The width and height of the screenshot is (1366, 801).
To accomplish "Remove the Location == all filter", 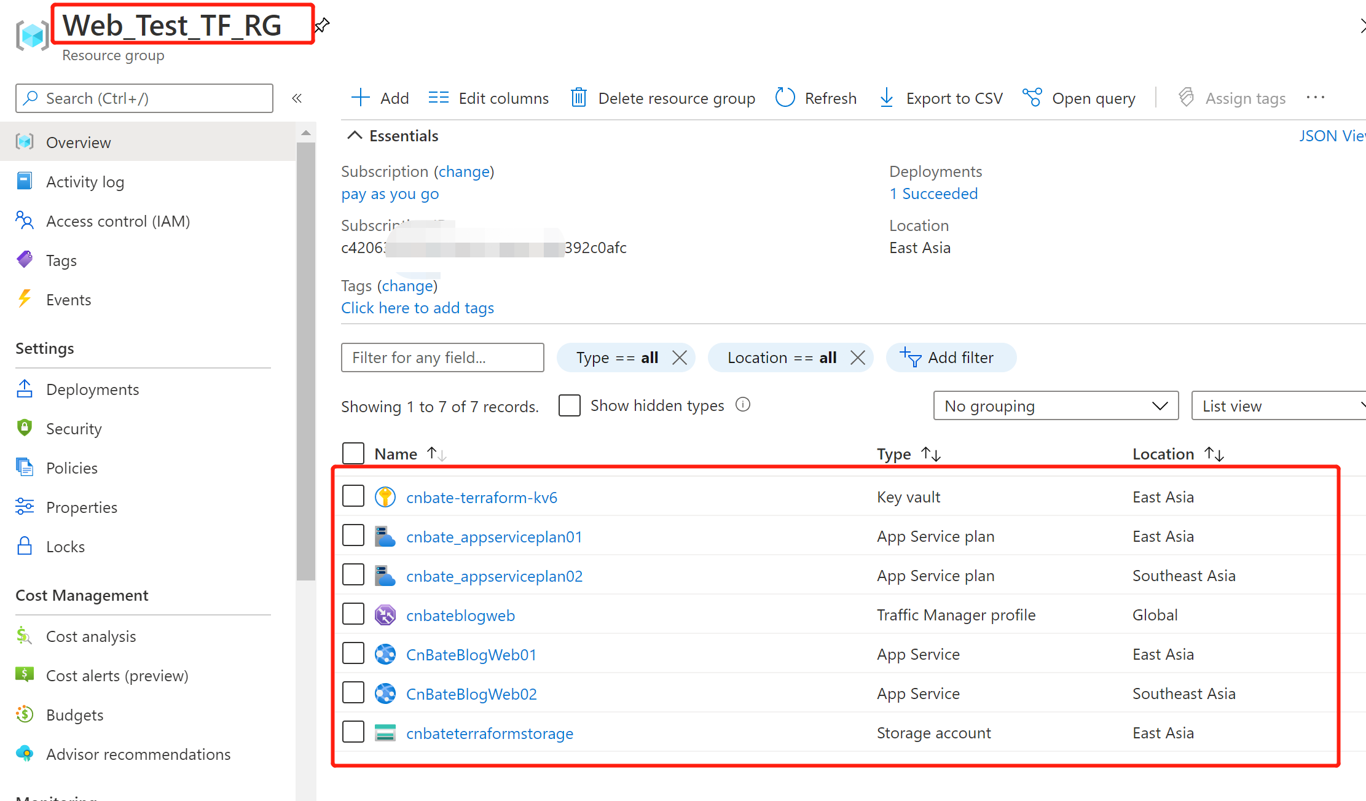I will 858,358.
